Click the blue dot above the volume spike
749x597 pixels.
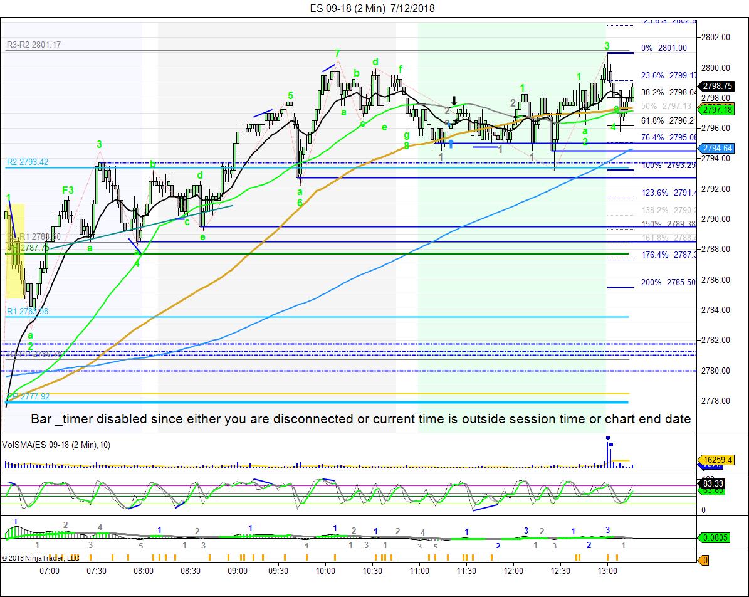point(608,437)
